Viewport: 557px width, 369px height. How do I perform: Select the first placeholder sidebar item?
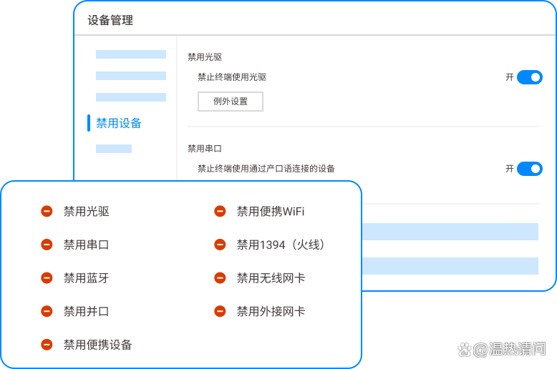tap(131, 54)
